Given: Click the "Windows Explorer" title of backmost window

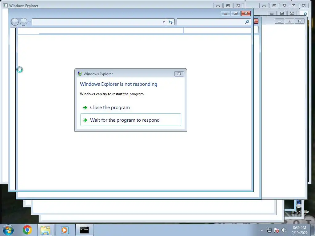Looking at the screenshot, I should pos(24,6).
